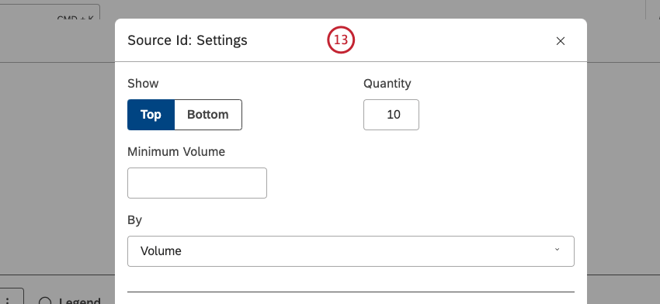Click the dimmed background left of dialog

click(x=57, y=168)
